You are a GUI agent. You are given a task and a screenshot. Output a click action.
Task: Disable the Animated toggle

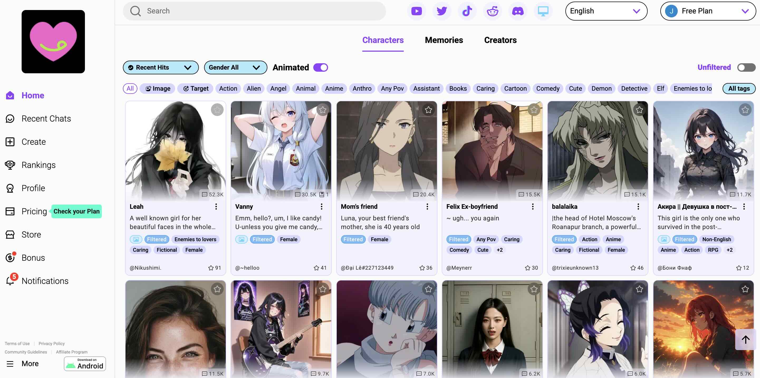click(x=320, y=67)
